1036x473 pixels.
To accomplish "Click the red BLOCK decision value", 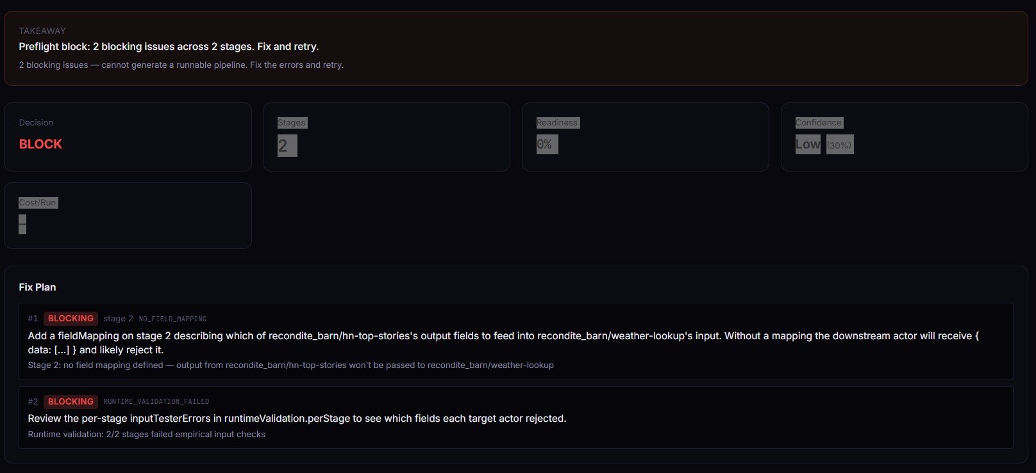I will (40, 144).
